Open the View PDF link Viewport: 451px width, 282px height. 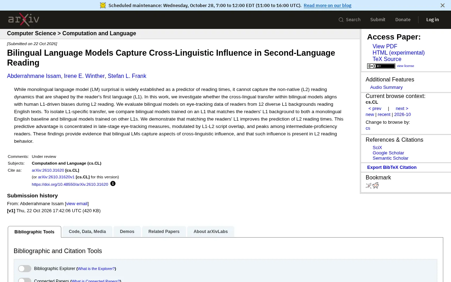[385, 47]
